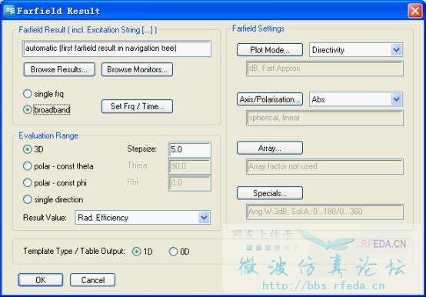Image resolution: width=426 pixels, height=297 pixels.
Task: Click the Phi 0.0 field
Action: pos(190,183)
